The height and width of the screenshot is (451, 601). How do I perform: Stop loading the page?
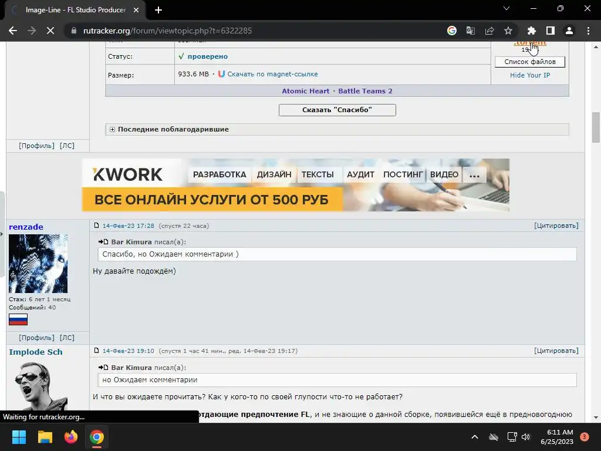click(50, 31)
